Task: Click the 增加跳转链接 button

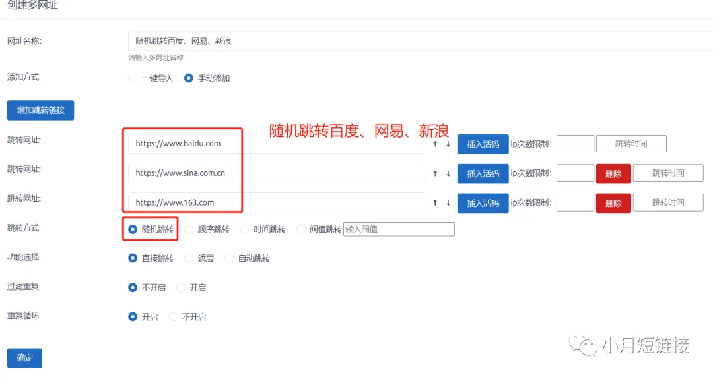Action: 40,111
